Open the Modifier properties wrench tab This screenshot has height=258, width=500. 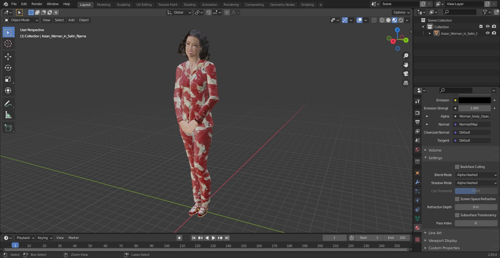click(x=417, y=182)
